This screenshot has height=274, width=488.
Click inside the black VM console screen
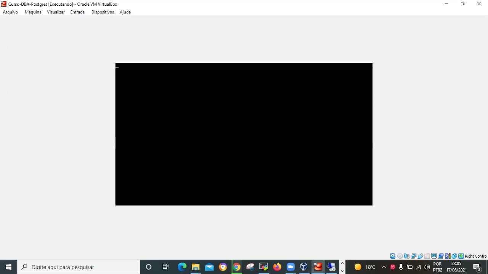[x=244, y=134]
